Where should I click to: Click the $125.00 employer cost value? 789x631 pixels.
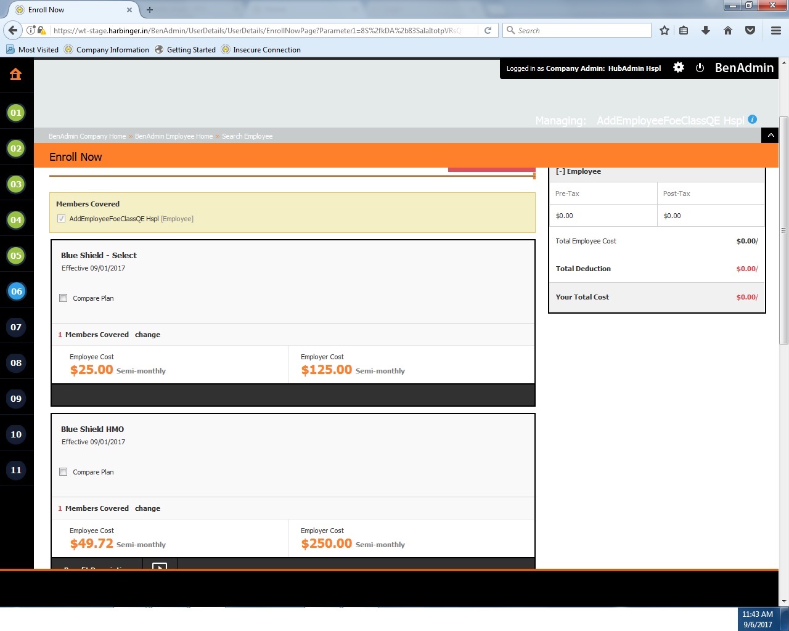click(x=327, y=370)
